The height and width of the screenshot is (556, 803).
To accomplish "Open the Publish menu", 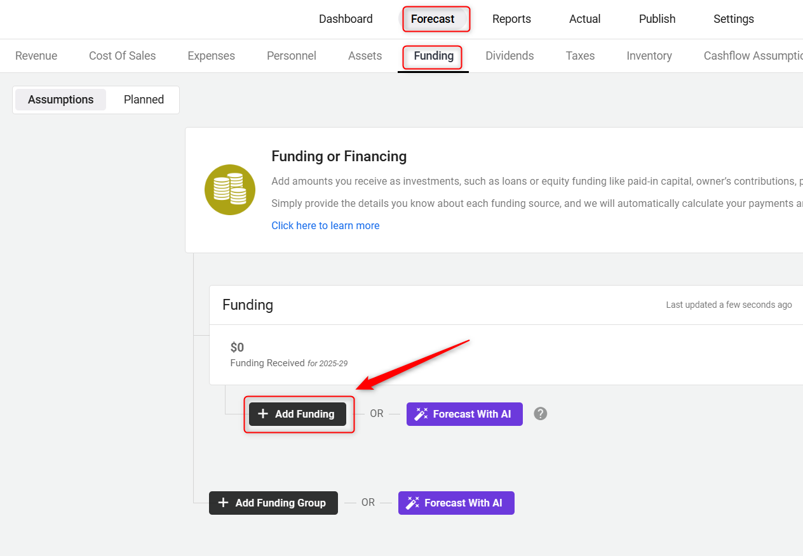I will click(657, 19).
